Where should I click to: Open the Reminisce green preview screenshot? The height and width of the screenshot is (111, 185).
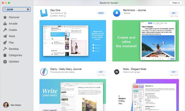(x=146, y=41)
